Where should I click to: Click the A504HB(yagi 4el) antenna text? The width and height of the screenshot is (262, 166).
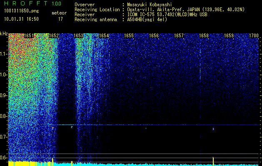pyautogui.click(x=147, y=20)
